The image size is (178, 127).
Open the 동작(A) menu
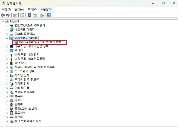click(x=19, y=9)
